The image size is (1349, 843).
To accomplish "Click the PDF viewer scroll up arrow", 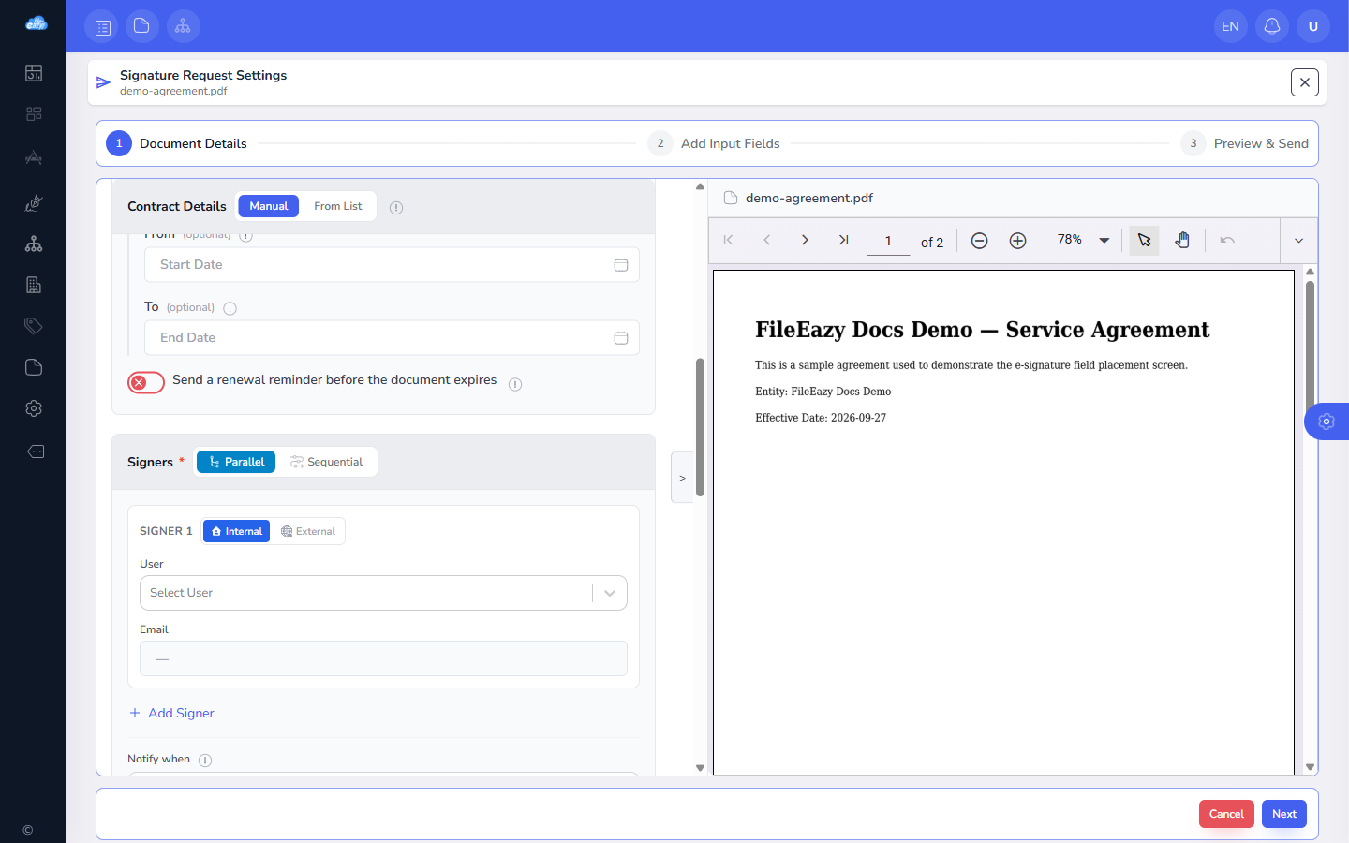I will coord(1310,272).
